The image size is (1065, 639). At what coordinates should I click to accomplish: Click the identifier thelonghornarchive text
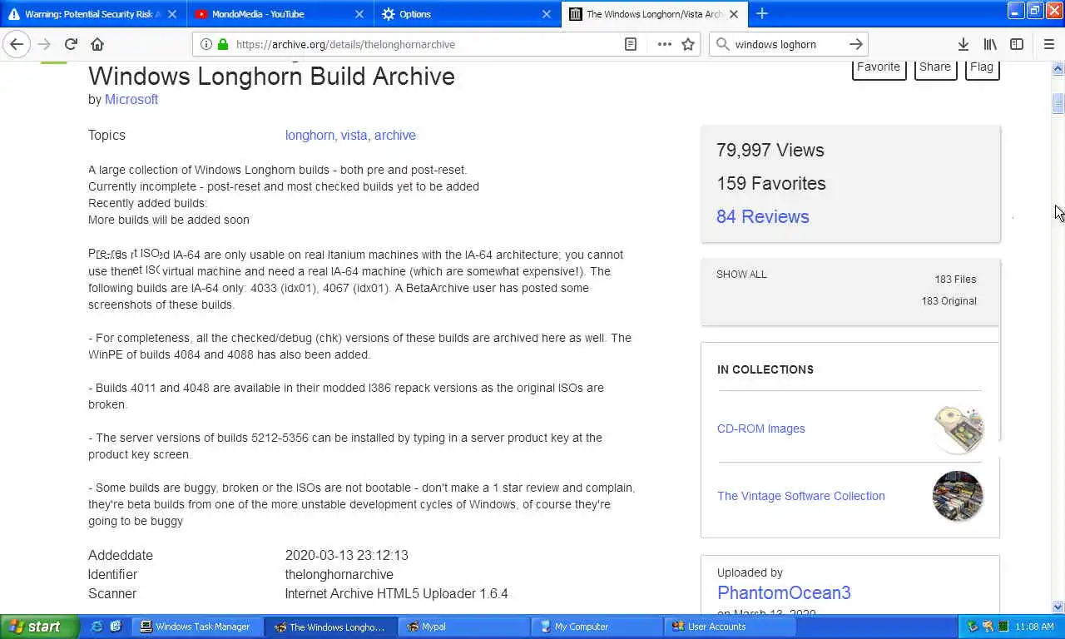339,574
